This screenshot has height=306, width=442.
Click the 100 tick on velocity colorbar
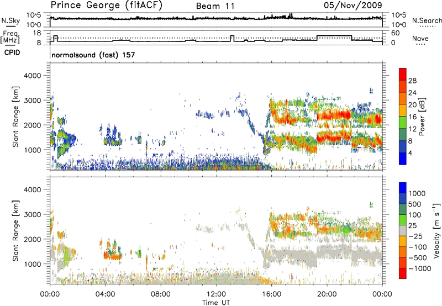pos(415,215)
